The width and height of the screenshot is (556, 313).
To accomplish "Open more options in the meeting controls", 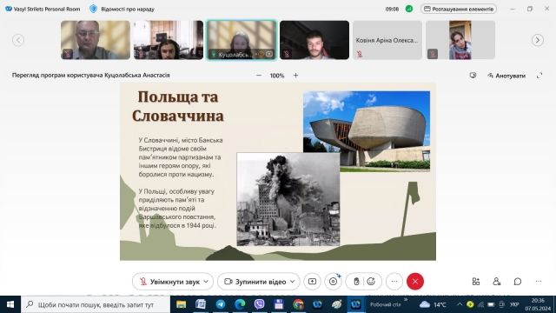I will coord(394,282).
